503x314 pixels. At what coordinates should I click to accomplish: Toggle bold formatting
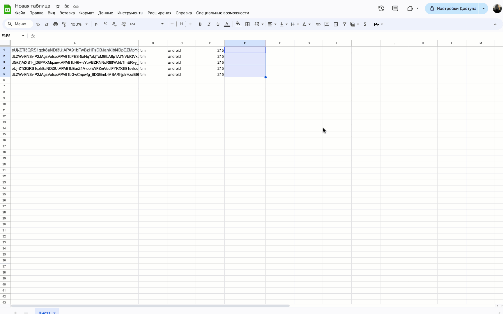click(200, 24)
